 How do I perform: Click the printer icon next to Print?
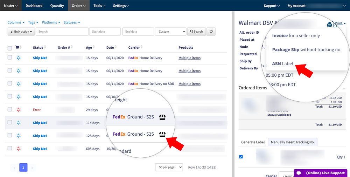[329, 25]
